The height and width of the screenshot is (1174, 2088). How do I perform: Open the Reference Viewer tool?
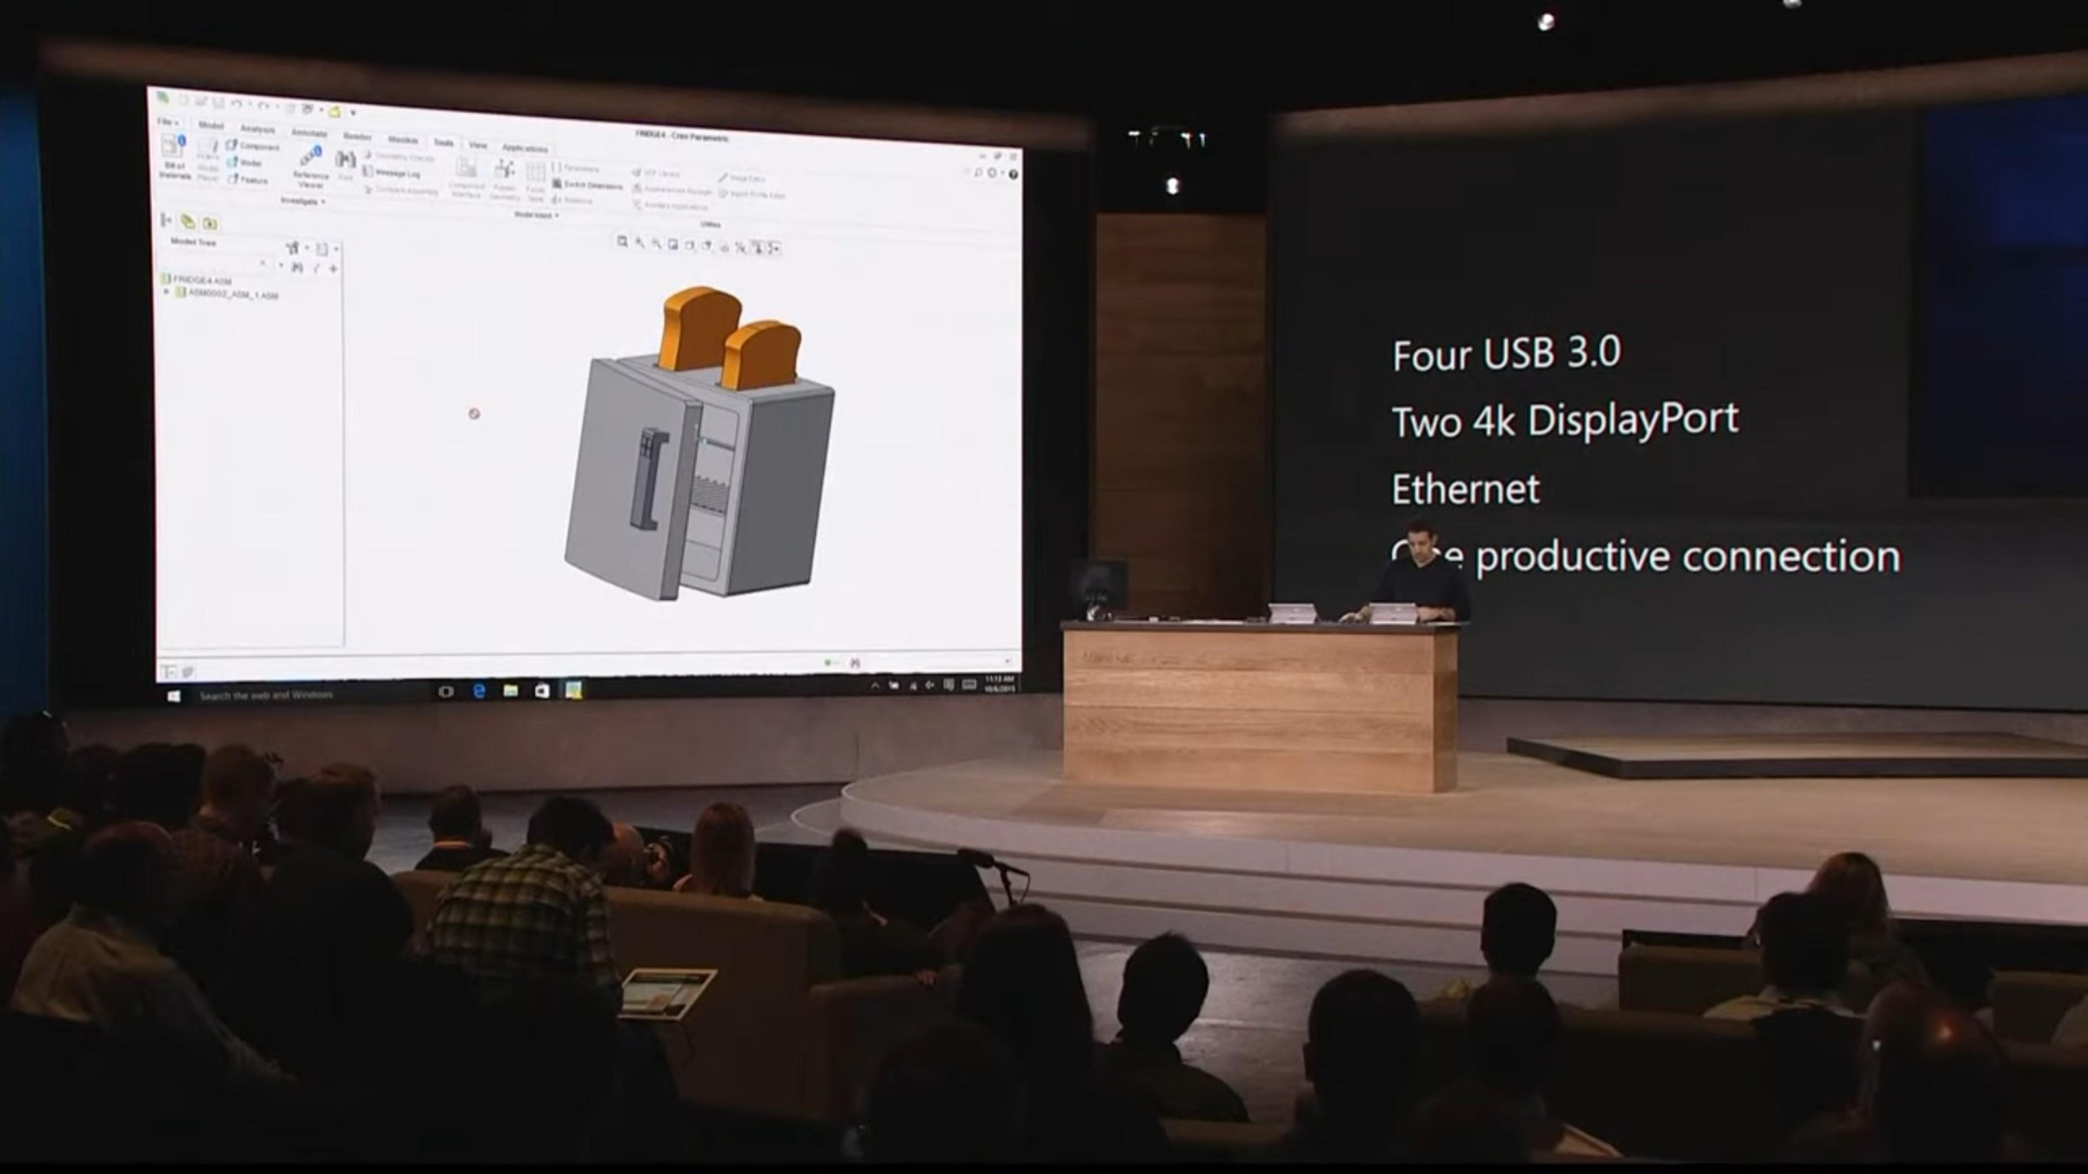311,168
